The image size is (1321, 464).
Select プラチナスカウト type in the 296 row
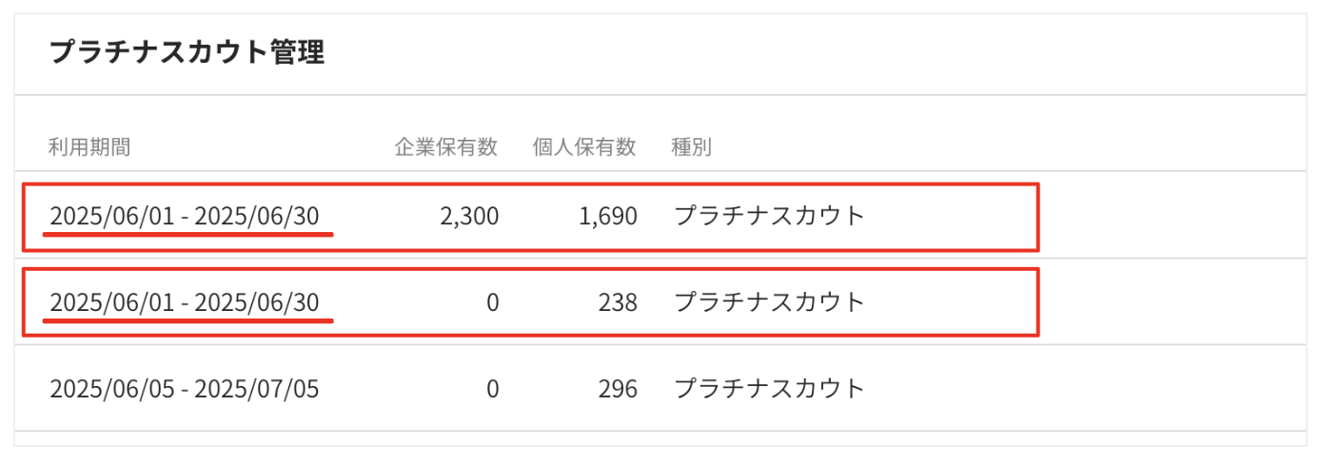(769, 389)
